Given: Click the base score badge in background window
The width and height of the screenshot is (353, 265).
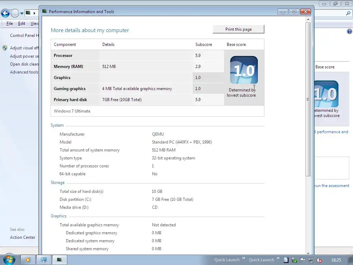Looking at the screenshot, I should pyautogui.click(x=326, y=94).
